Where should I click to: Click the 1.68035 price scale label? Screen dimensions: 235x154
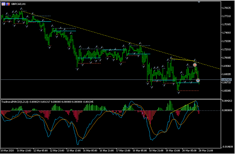[227, 74]
